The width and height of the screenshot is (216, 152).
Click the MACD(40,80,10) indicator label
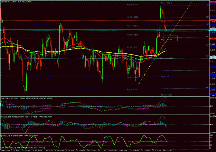pyautogui.click(x=26, y=98)
